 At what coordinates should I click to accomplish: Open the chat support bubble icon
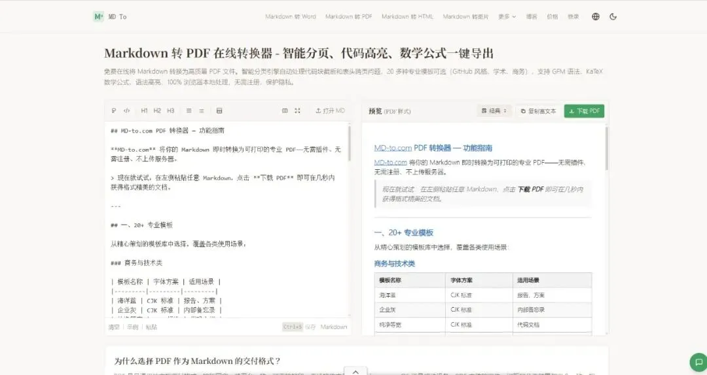(698, 362)
